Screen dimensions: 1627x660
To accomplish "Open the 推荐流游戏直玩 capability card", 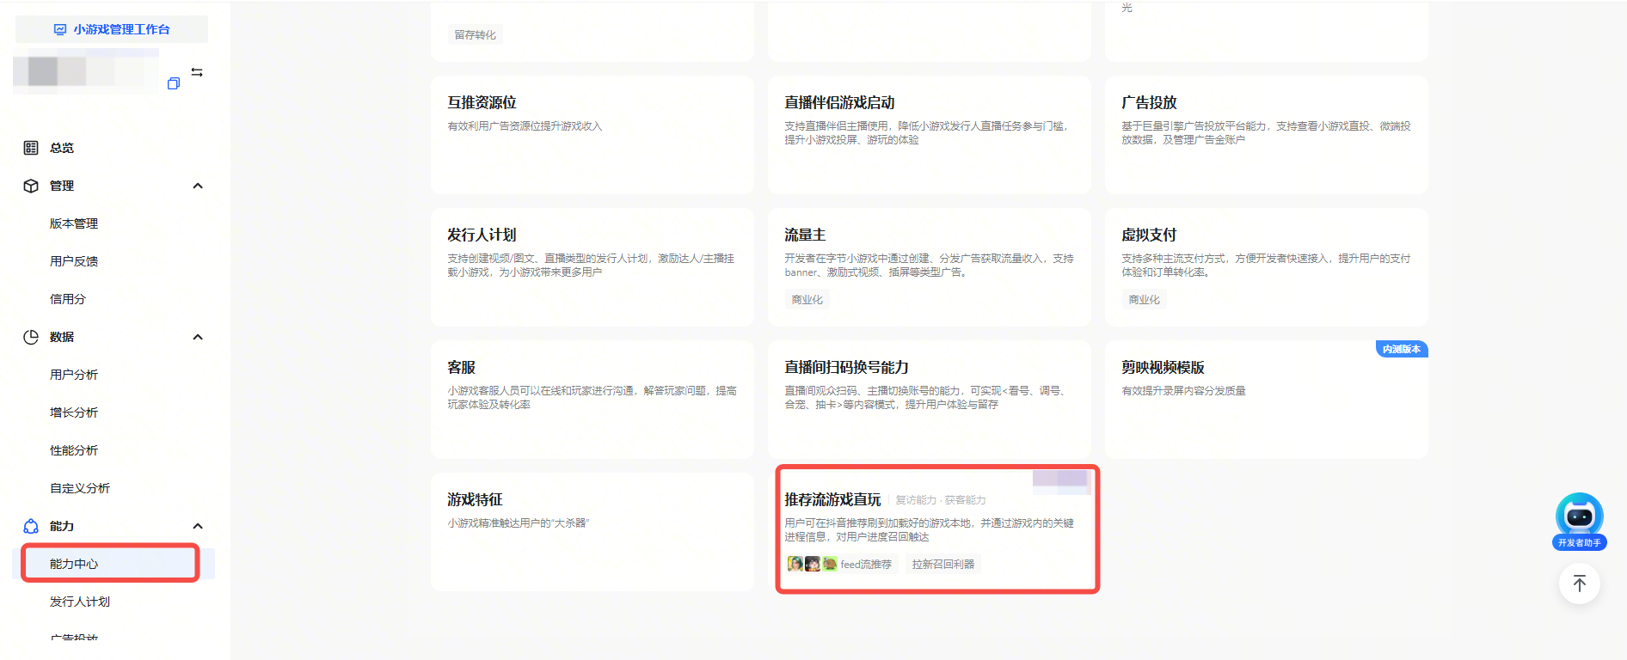I will pos(936,529).
